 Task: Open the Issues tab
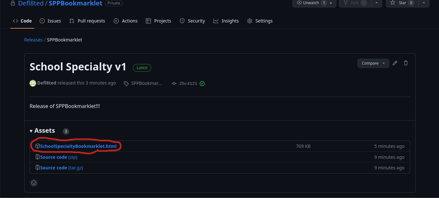tap(50, 21)
